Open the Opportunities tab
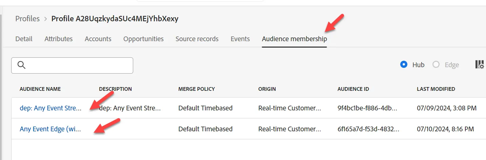 point(143,39)
